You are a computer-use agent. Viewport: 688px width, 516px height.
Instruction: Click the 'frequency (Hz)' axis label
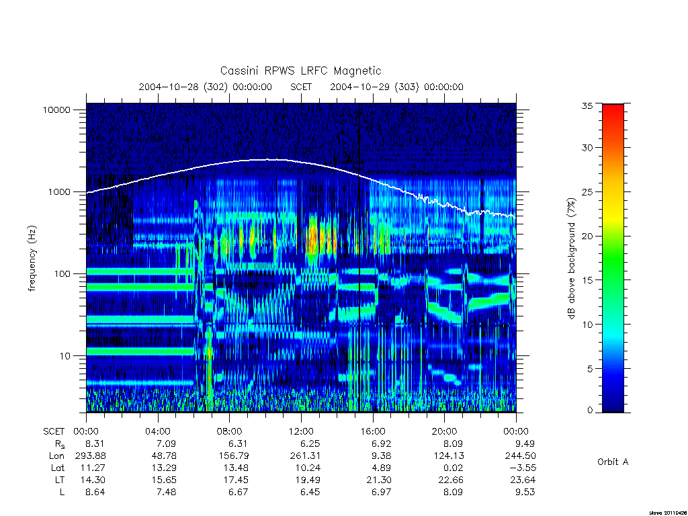click(x=32, y=259)
